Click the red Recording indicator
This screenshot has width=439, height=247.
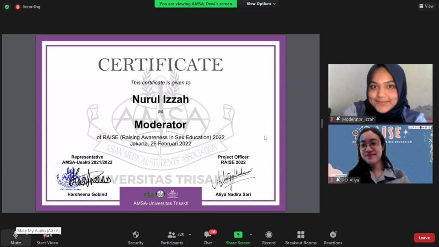pos(28,7)
